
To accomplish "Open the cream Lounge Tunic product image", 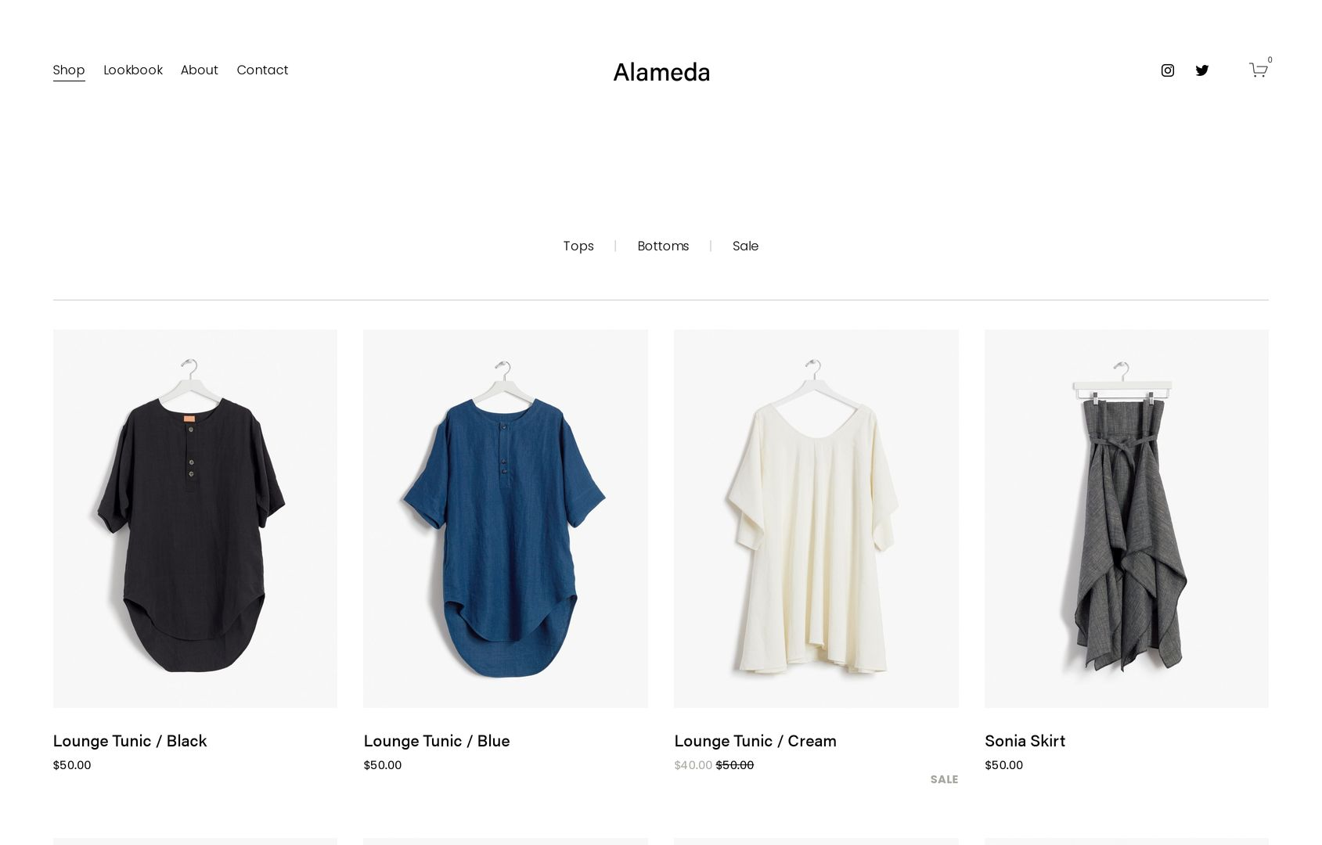I will tap(816, 519).
